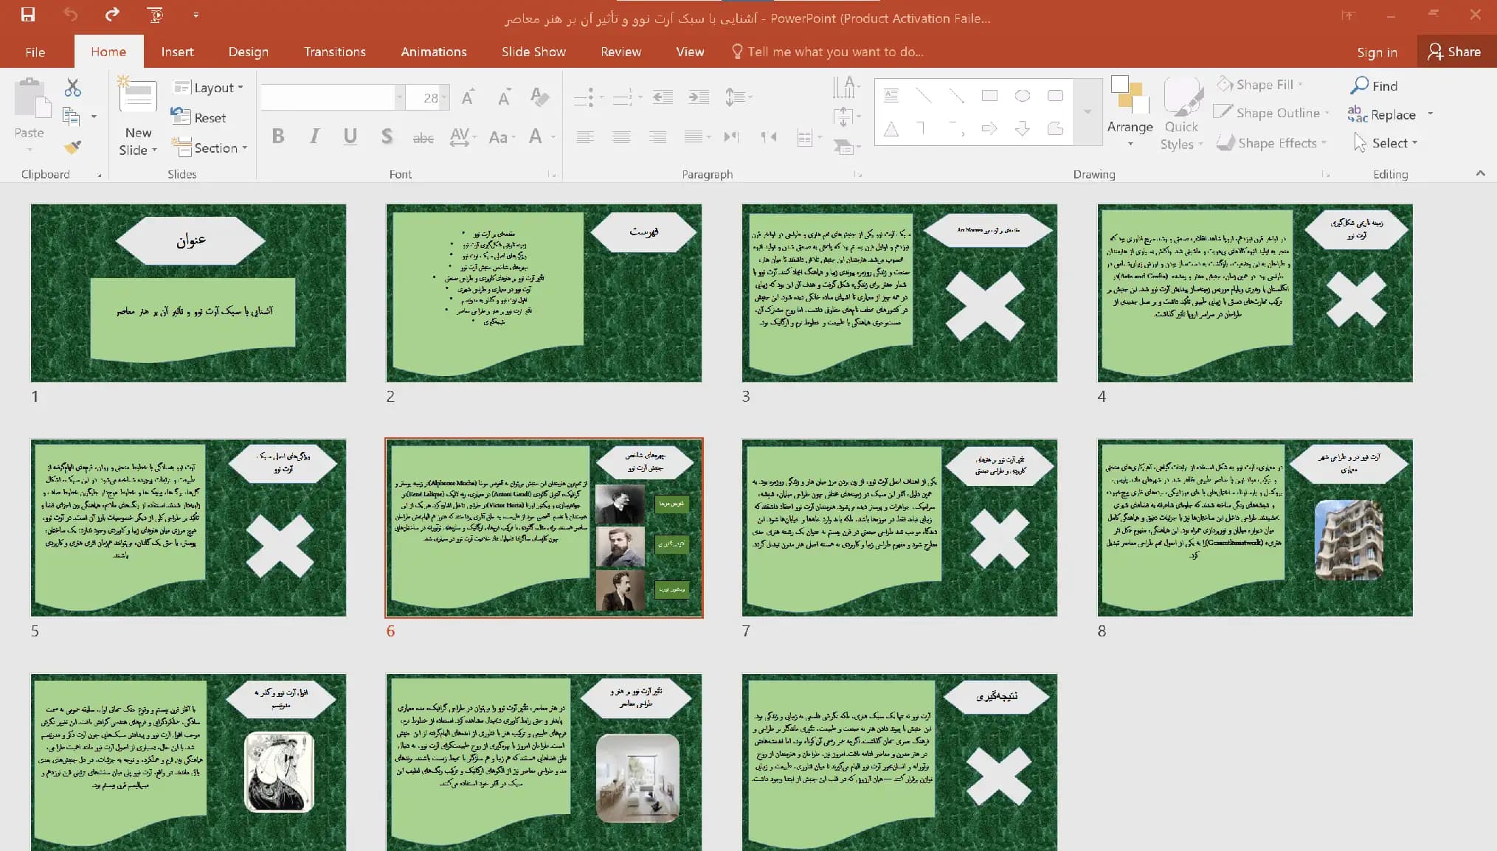This screenshot has height=851, width=1497.
Task: Click the Copy icon in Clipboard group
Action: coord(72,116)
